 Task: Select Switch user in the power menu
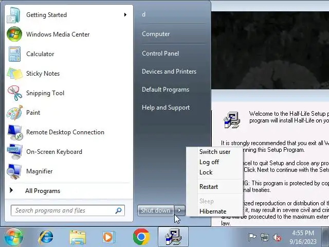(215, 152)
